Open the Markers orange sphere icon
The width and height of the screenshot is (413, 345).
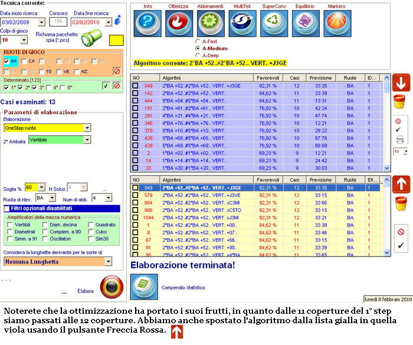coord(337,24)
